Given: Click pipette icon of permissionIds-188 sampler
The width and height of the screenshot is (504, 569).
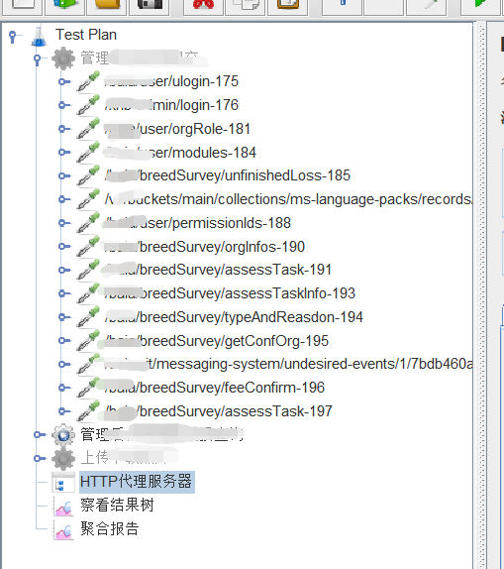Looking at the screenshot, I should point(88,222).
